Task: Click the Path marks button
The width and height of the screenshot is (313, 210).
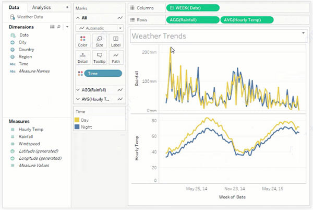Action: 115,57
